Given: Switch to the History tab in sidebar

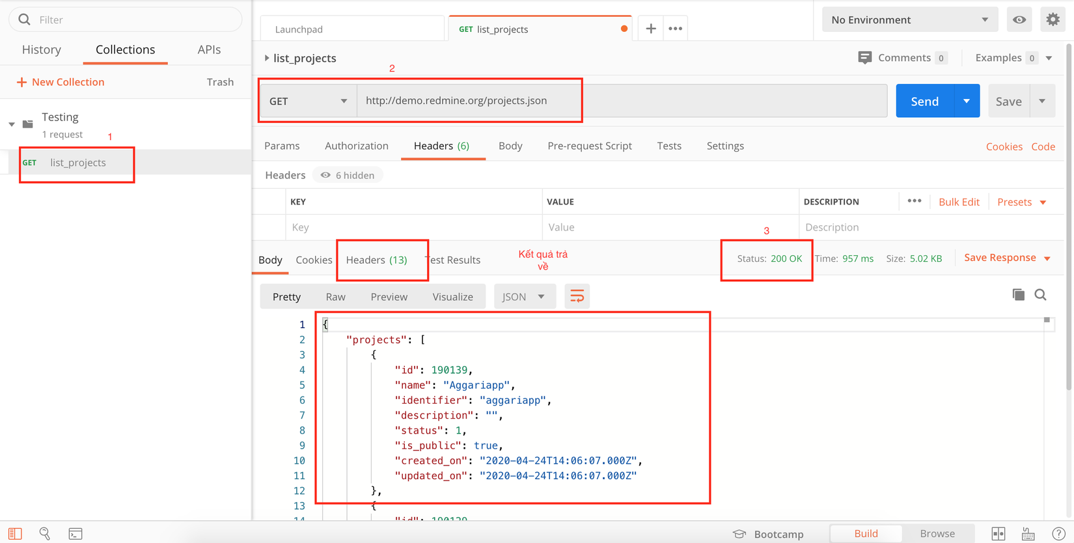Looking at the screenshot, I should tap(42, 49).
